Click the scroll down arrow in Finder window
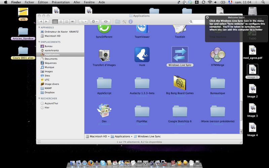 pyautogui.click(x=241, y=132)
